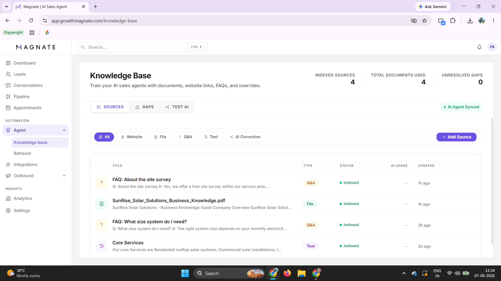The width and height of the screenshot is (501, 281).
Task: Open the tab search dropdown arrow
Action: 7,7
